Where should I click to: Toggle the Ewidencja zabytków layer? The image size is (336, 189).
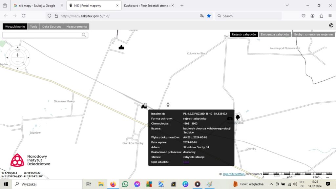pyautogui.click(x=275, y=34)
